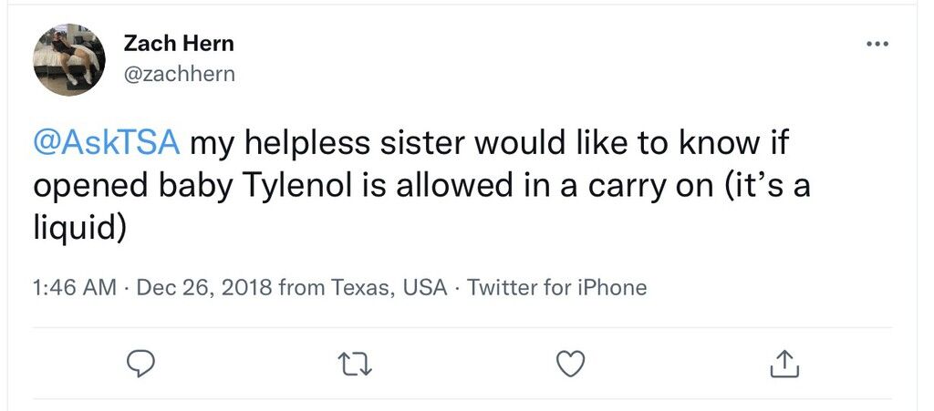This screenshot has width=934, height=411.
Task: Follow the @AskTSA mention link
Action: tap(106, 144)
